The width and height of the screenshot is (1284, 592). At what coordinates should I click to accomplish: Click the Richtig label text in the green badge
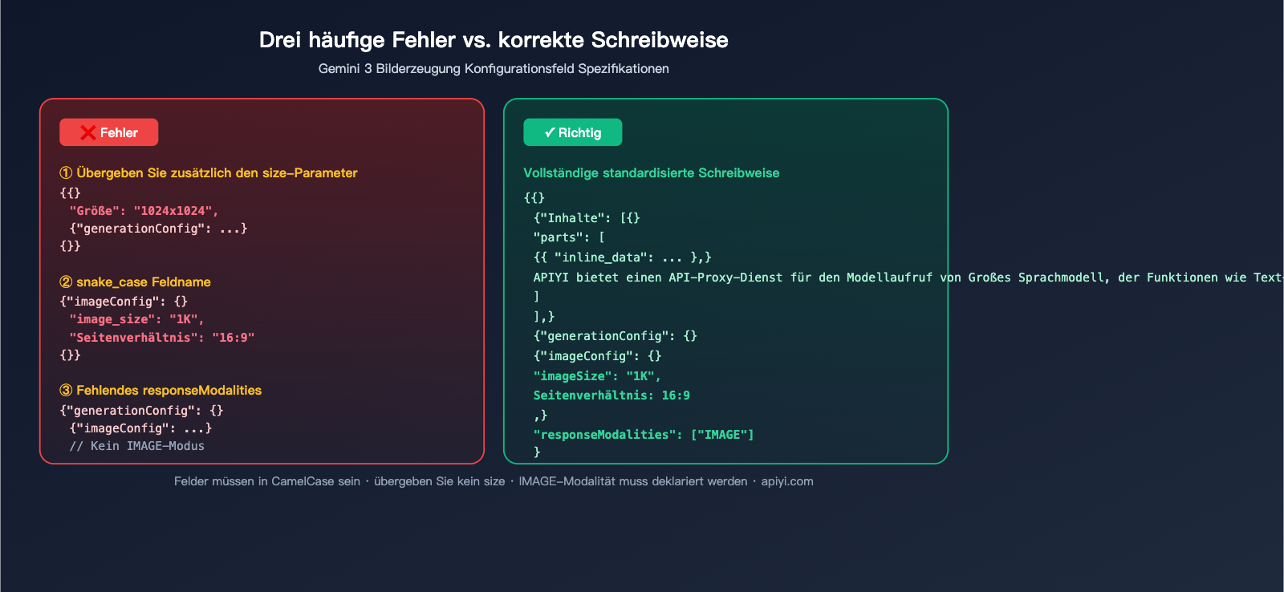click(x=579, y=133)
